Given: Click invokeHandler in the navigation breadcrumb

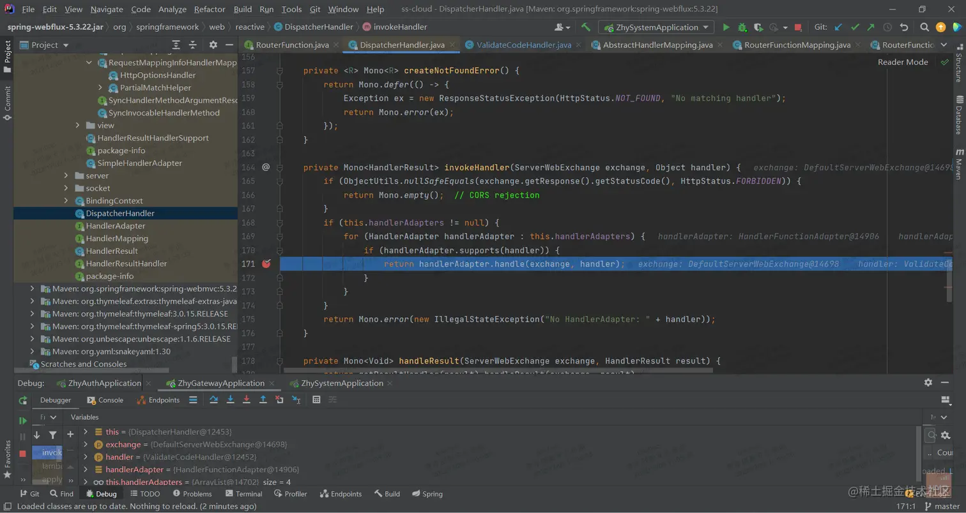Looking at the screenshot, I should click(395, 27).
